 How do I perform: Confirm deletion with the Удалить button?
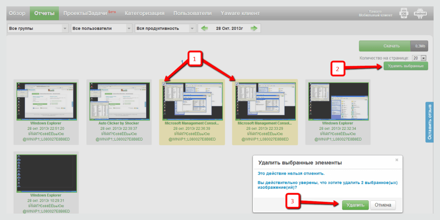coord(355,205)
